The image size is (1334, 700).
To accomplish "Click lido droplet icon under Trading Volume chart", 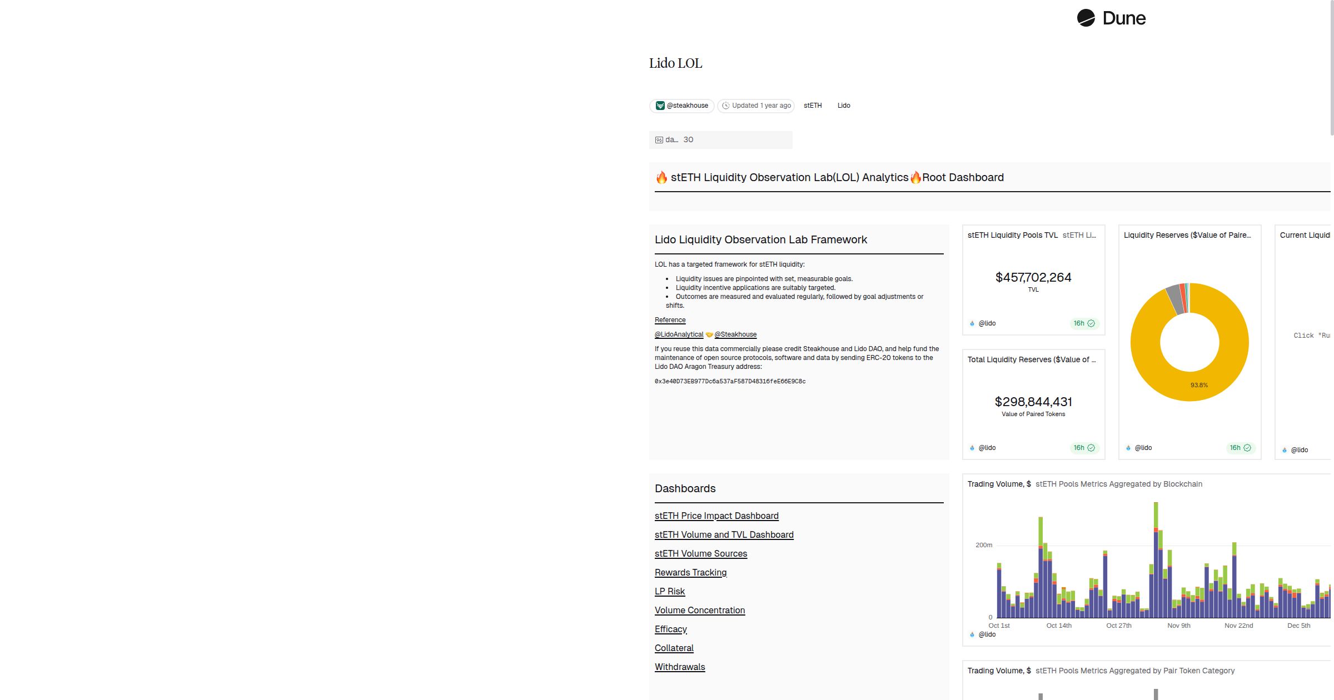I will (972, 634).
